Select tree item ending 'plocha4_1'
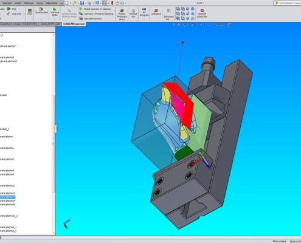301x243 pixels. pos(9,227)
